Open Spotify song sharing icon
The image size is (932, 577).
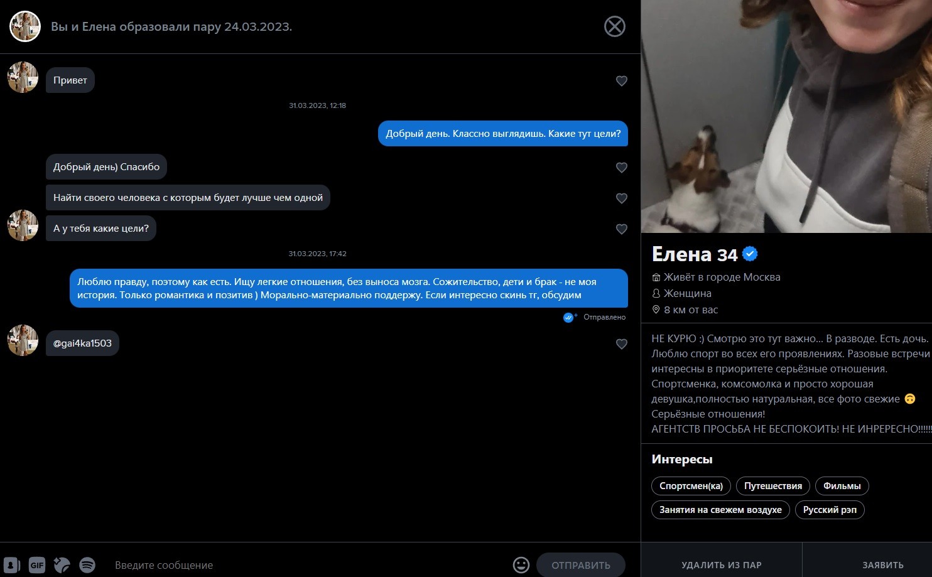[87, 565]
